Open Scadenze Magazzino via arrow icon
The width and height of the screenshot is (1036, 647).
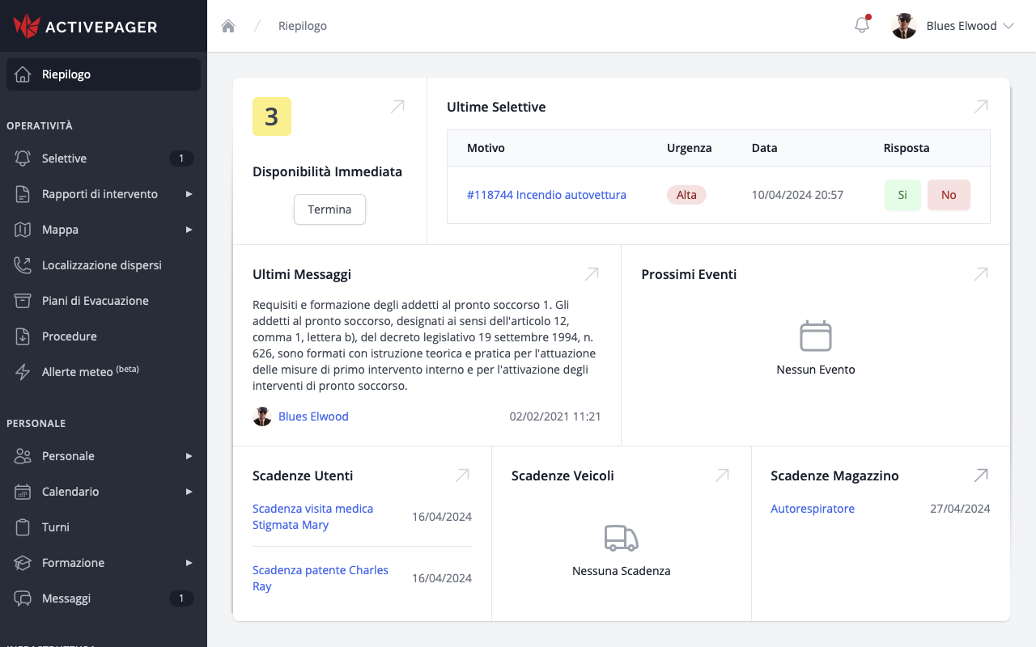coord(981,476)
